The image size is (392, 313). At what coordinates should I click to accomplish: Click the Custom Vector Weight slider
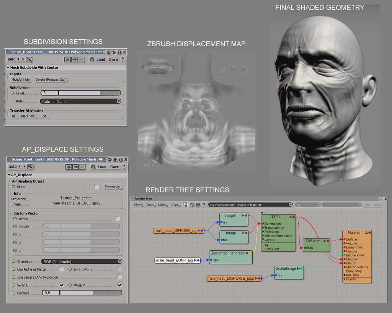click(81, 226)
